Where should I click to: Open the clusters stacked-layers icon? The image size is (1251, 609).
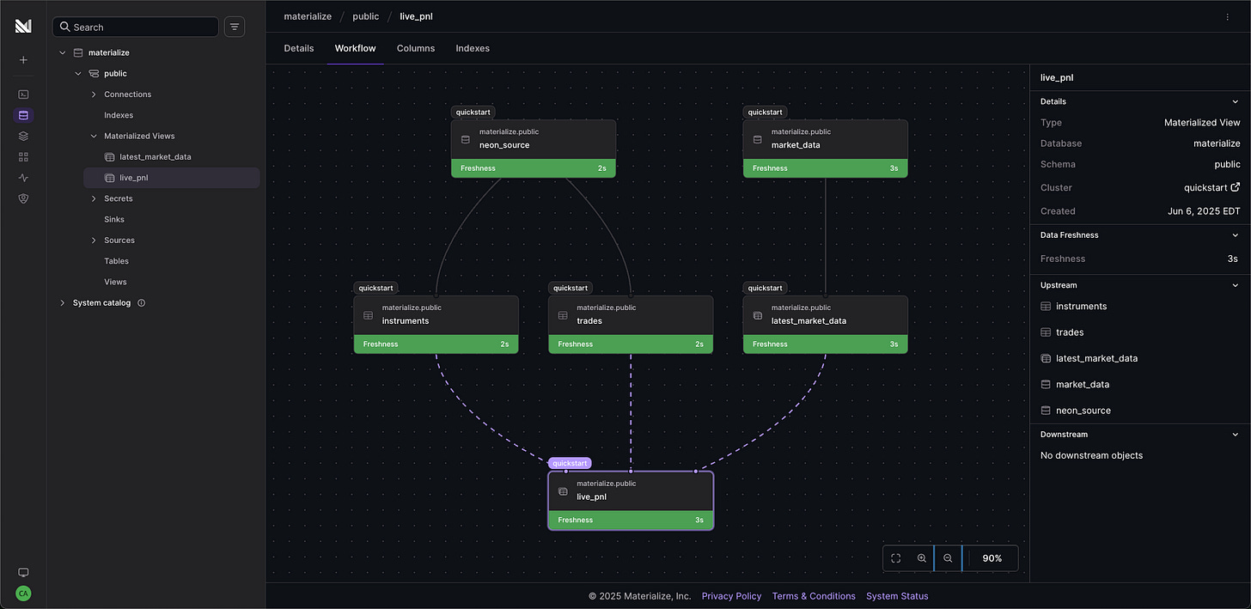click(x=23, y=136)
